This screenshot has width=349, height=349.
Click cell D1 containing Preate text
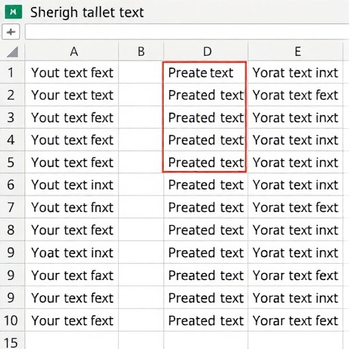(204, 72)
